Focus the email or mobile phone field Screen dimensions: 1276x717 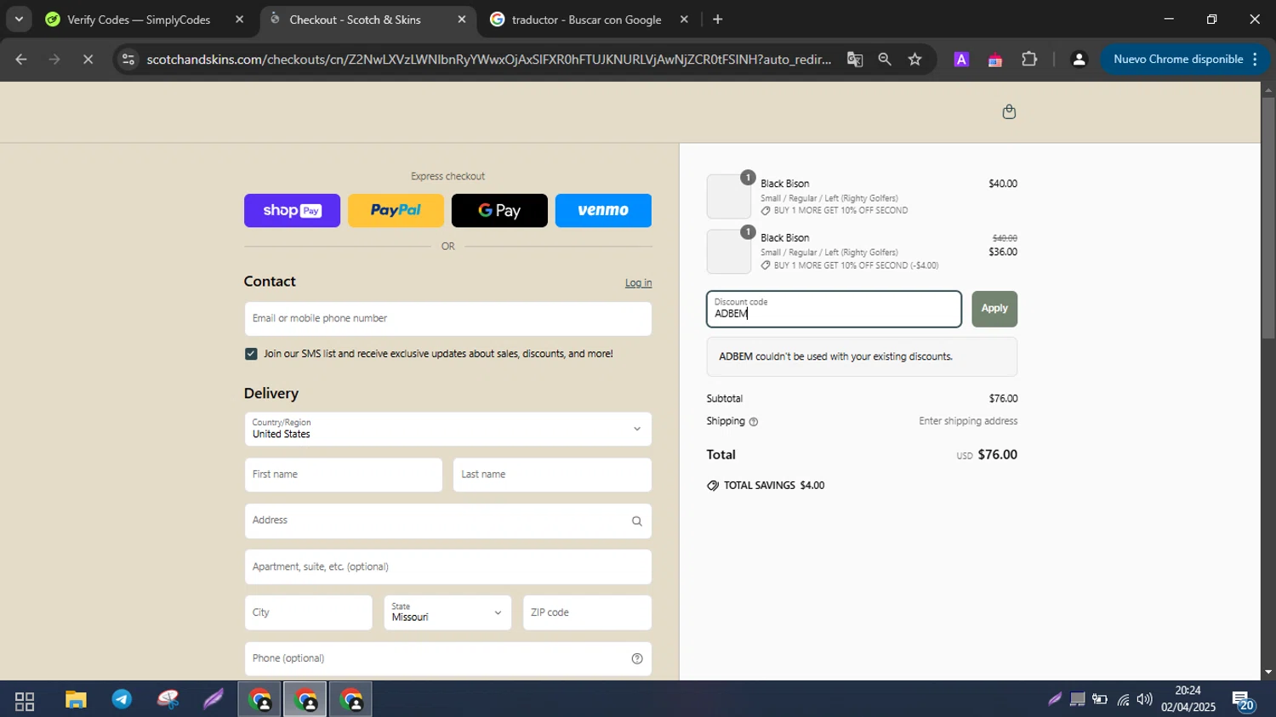pos(448,319)
